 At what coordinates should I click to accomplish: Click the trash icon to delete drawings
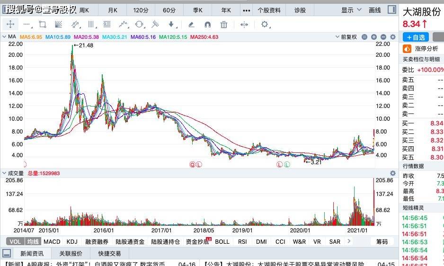[224, 25]
